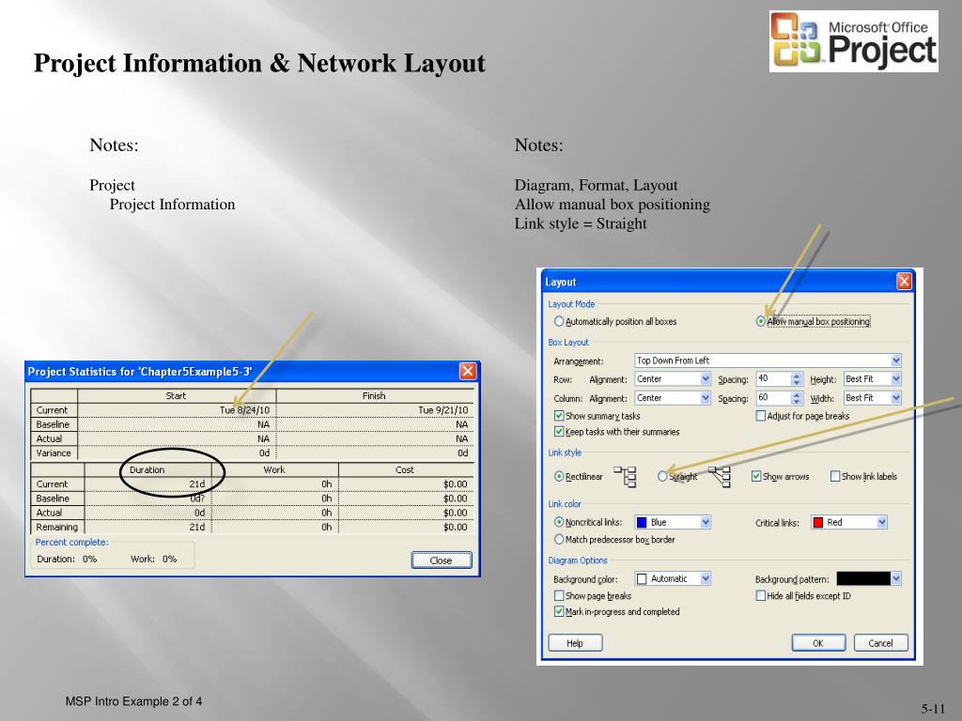Click the Microsoft Office Project logo
Viewport: 962px width, 721px height.
(x=853, y=41)
